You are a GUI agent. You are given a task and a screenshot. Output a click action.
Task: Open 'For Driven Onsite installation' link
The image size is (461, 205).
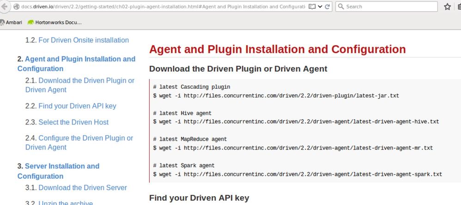83,40
